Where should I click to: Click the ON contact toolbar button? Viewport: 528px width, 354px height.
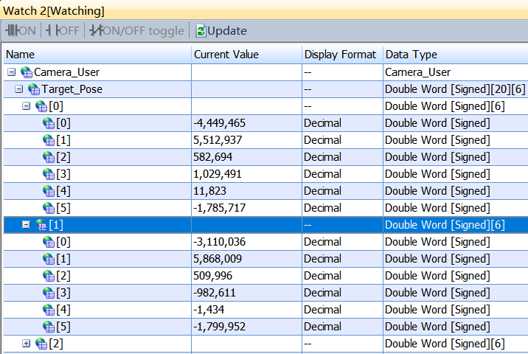pyautogui.click(x=21, y=31)
